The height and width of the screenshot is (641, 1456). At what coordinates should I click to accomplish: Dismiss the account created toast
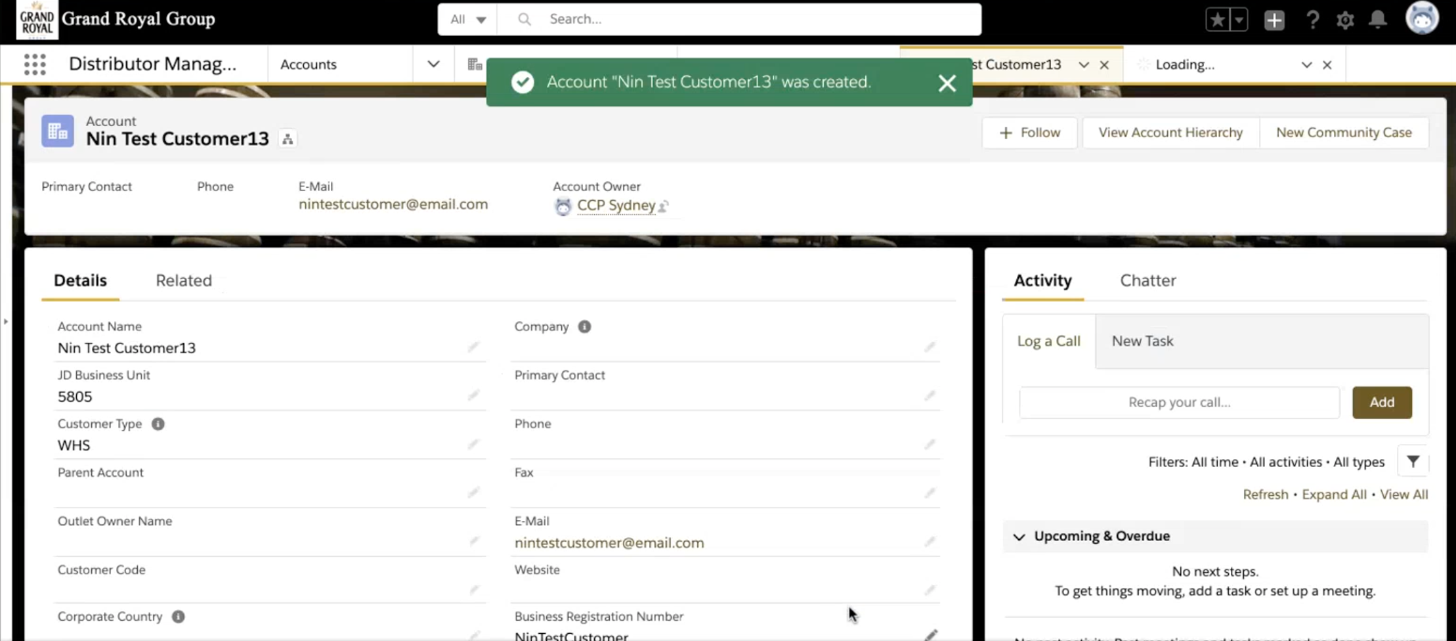tap(947, 83)
